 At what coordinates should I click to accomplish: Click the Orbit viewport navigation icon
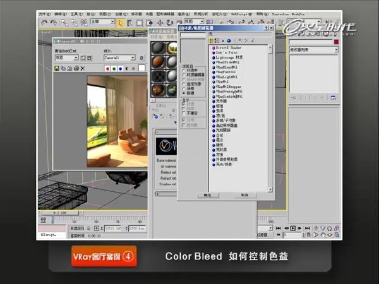330,235
